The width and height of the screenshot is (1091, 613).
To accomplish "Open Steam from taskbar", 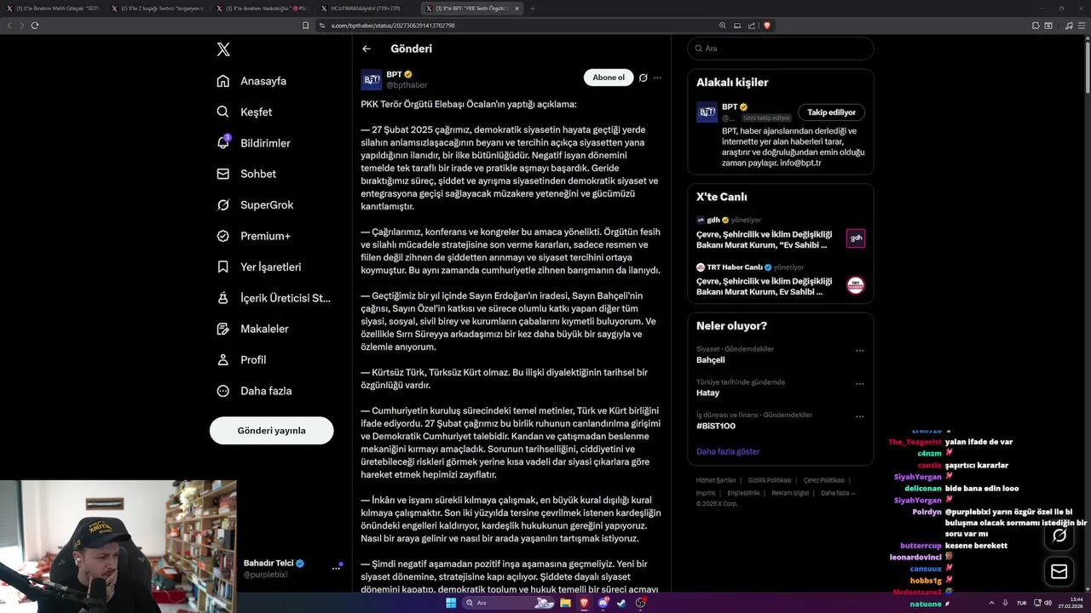I will (621, 603).
